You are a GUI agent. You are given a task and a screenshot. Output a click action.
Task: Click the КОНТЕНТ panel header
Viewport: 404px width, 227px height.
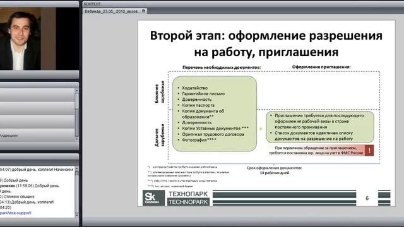[x=243, y=4]
